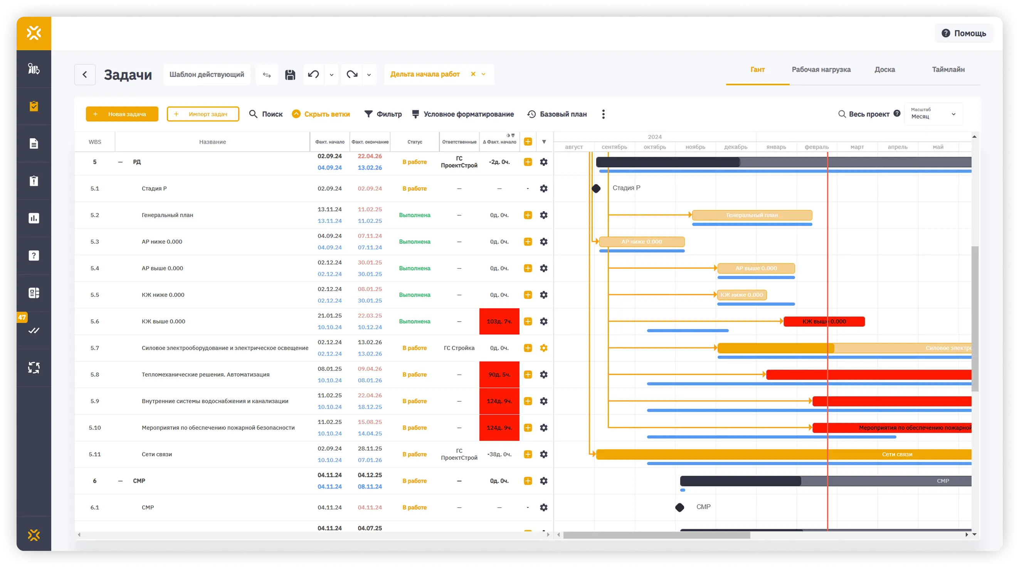
Task: Collapse the РД task group
Action: 120,162
